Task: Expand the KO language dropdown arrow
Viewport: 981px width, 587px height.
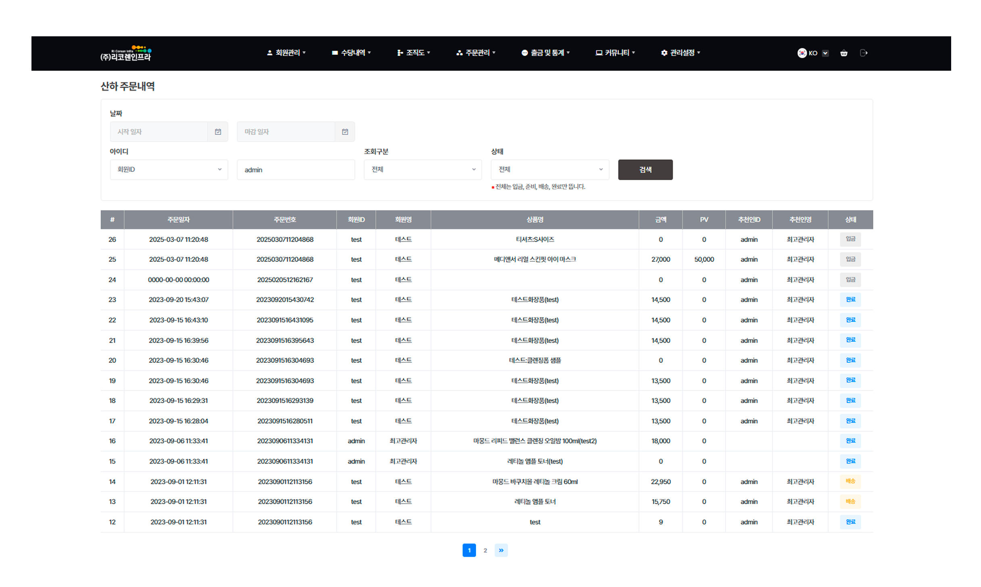Action: (x=825, y=53)
